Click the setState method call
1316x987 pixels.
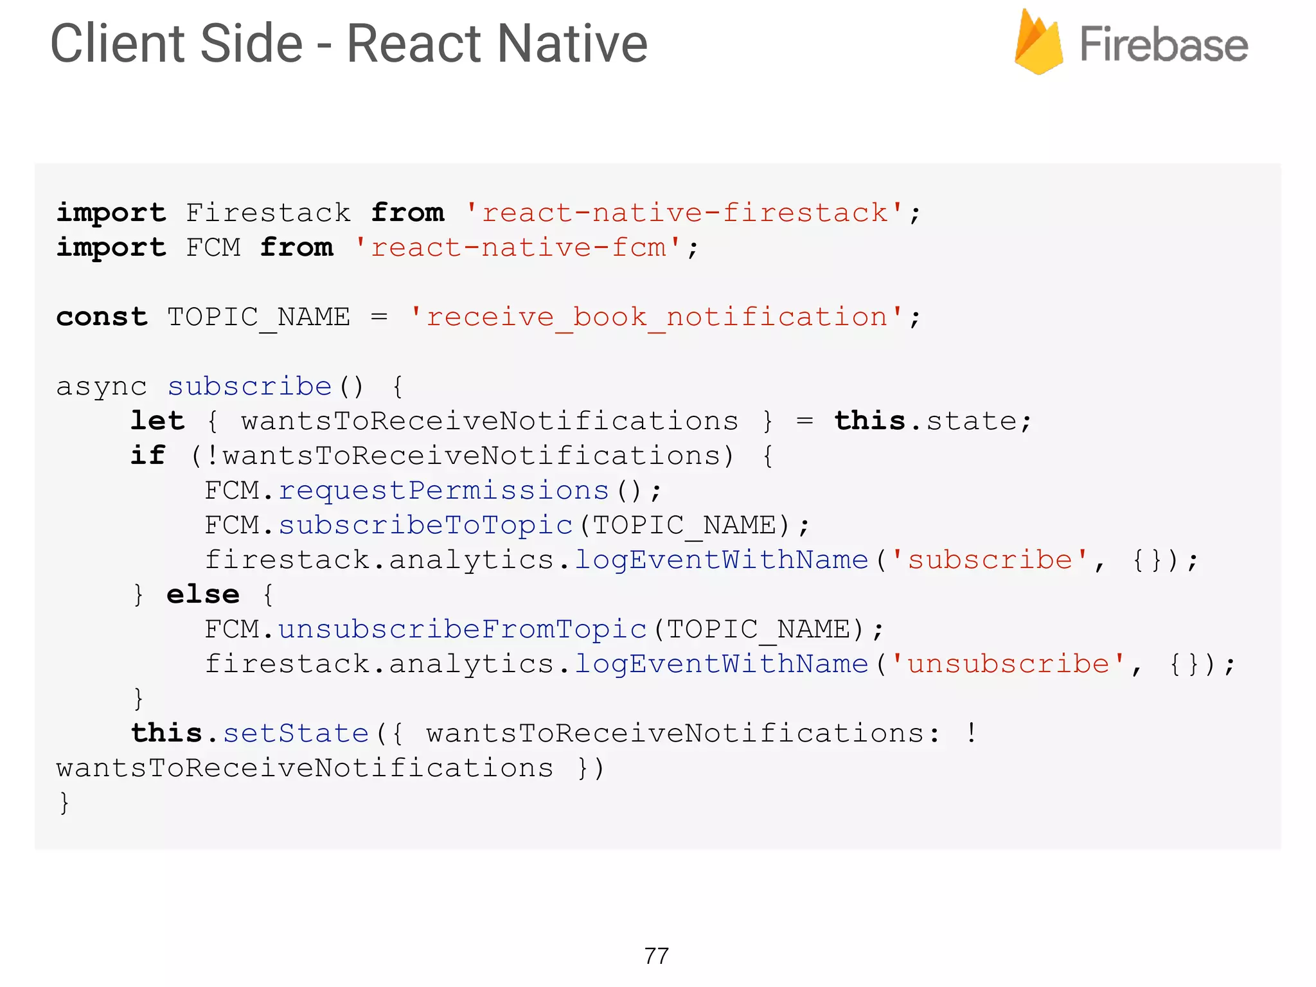296,733
